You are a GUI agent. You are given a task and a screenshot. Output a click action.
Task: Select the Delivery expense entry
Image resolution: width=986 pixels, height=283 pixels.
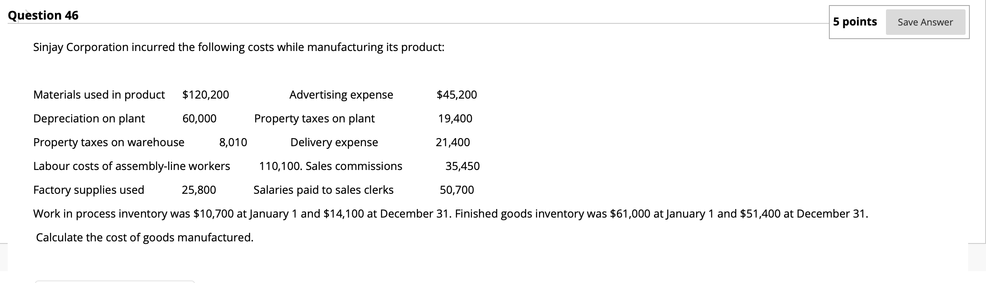[334, 142]
